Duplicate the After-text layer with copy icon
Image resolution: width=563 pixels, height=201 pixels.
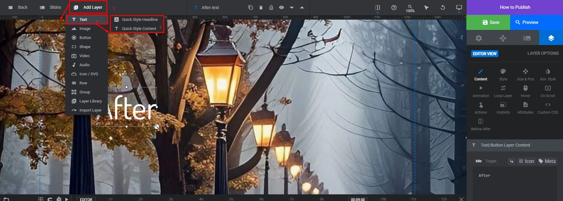click(x=250, y=7)
